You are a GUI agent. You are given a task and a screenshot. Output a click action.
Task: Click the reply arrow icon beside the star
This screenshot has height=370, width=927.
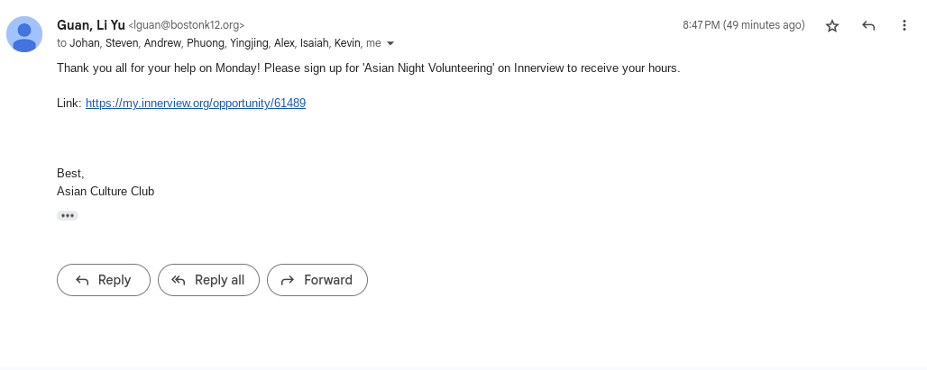point(868,26)
